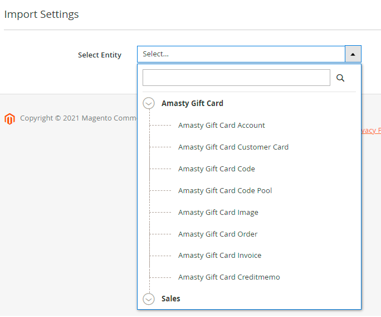Choose Amasty Gift Card Customer Card
The width and height of the screenshot is (381, 317).
(233, 147)
